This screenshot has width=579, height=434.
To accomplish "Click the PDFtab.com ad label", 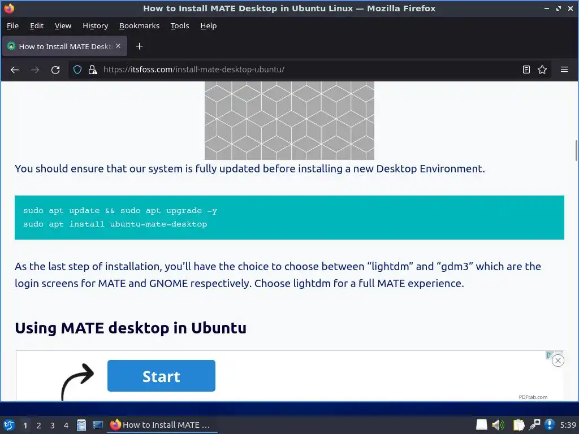I will [x=533, y=397].
